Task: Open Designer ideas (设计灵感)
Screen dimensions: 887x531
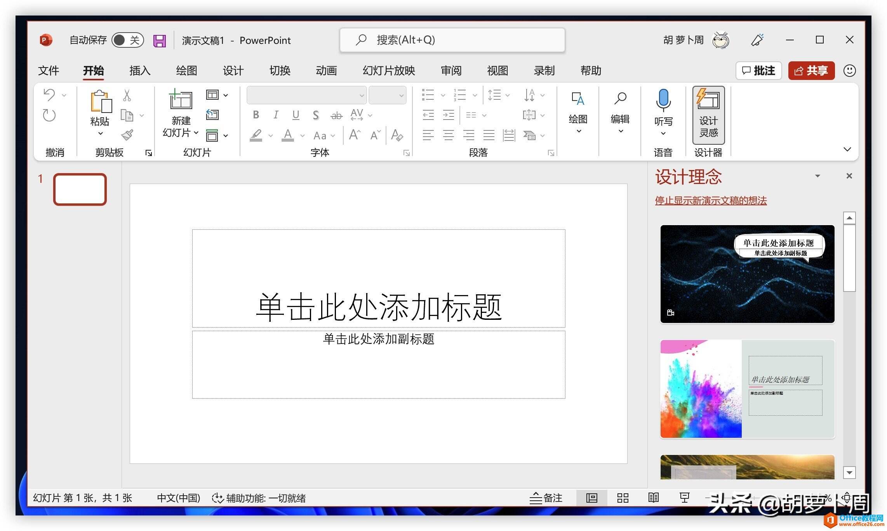Action: click(708, 115)
